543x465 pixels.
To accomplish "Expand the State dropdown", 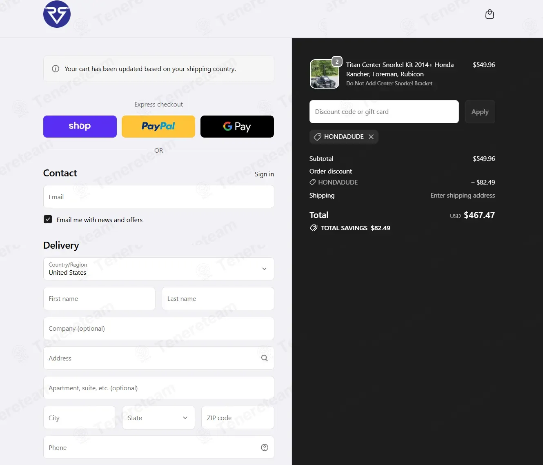I will pyautogui.click(x=159, y=418).
